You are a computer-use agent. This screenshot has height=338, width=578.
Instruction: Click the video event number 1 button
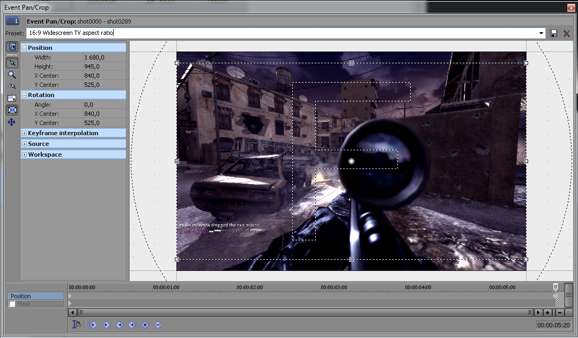[12, 21]
